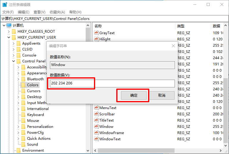Screen dimensions: 229x154
Task: Select the Colors folder icon in tree
Action: pos(23,85)
